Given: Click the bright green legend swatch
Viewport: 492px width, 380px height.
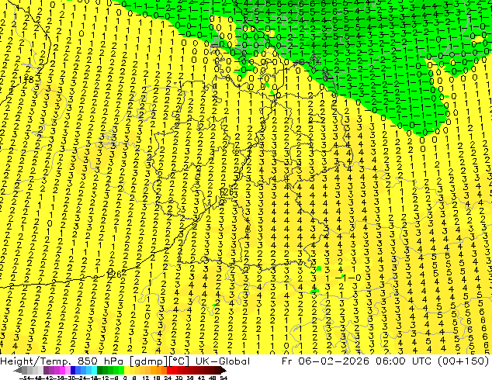Looking at the screenshot, I should tap(121, 370).
